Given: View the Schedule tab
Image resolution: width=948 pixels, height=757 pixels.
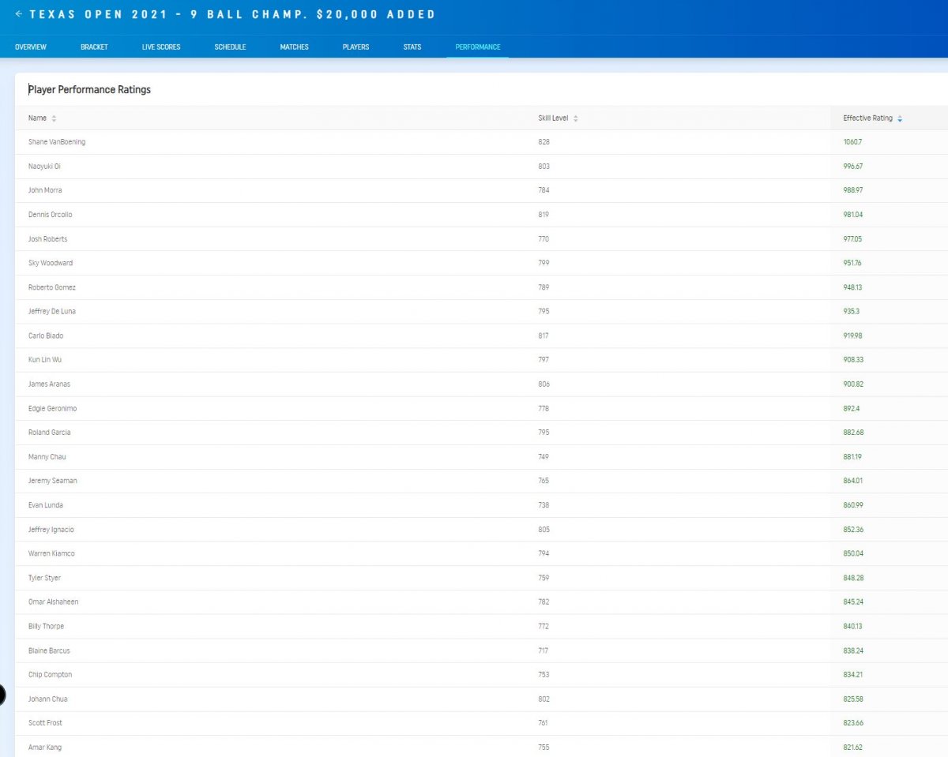Looking at the screenshot, I should click(230, 47).
